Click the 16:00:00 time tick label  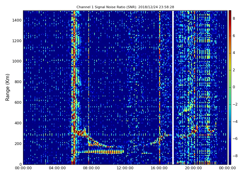(x=159, y=168)
